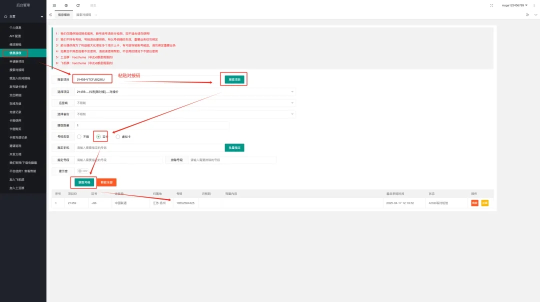
Task: Open the 选择省份 province dropdown
Action: pos(184,114)
